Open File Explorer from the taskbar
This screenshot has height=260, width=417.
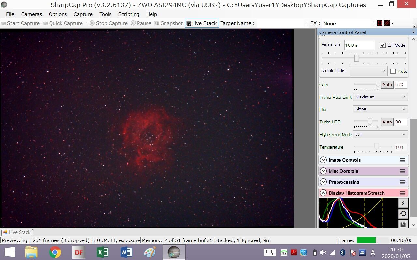coord(32,252)
